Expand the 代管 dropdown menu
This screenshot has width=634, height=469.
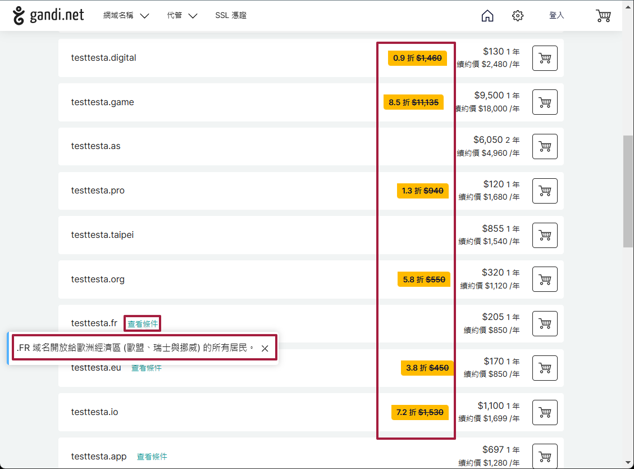point(182,16)
